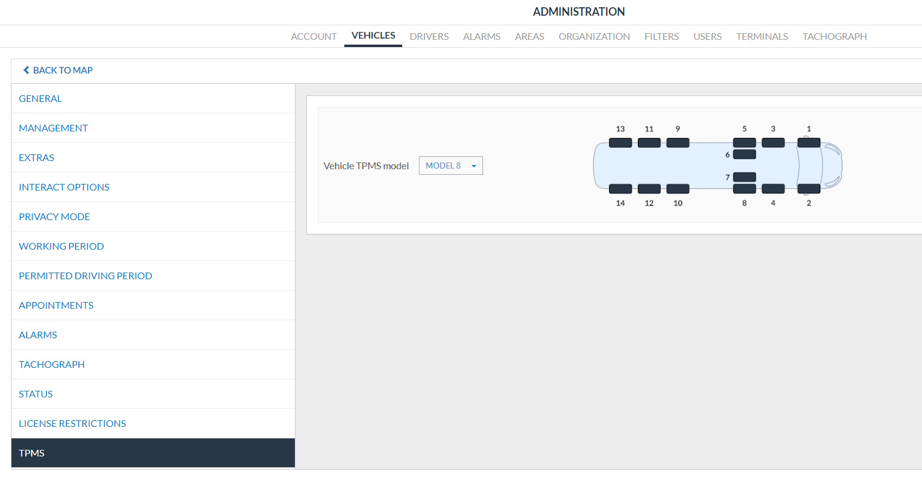Open Permitted Driving Period section

coord(85,276)
